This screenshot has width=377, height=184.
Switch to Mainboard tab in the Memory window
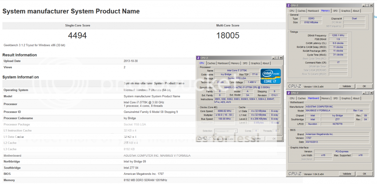pos(313,11)
